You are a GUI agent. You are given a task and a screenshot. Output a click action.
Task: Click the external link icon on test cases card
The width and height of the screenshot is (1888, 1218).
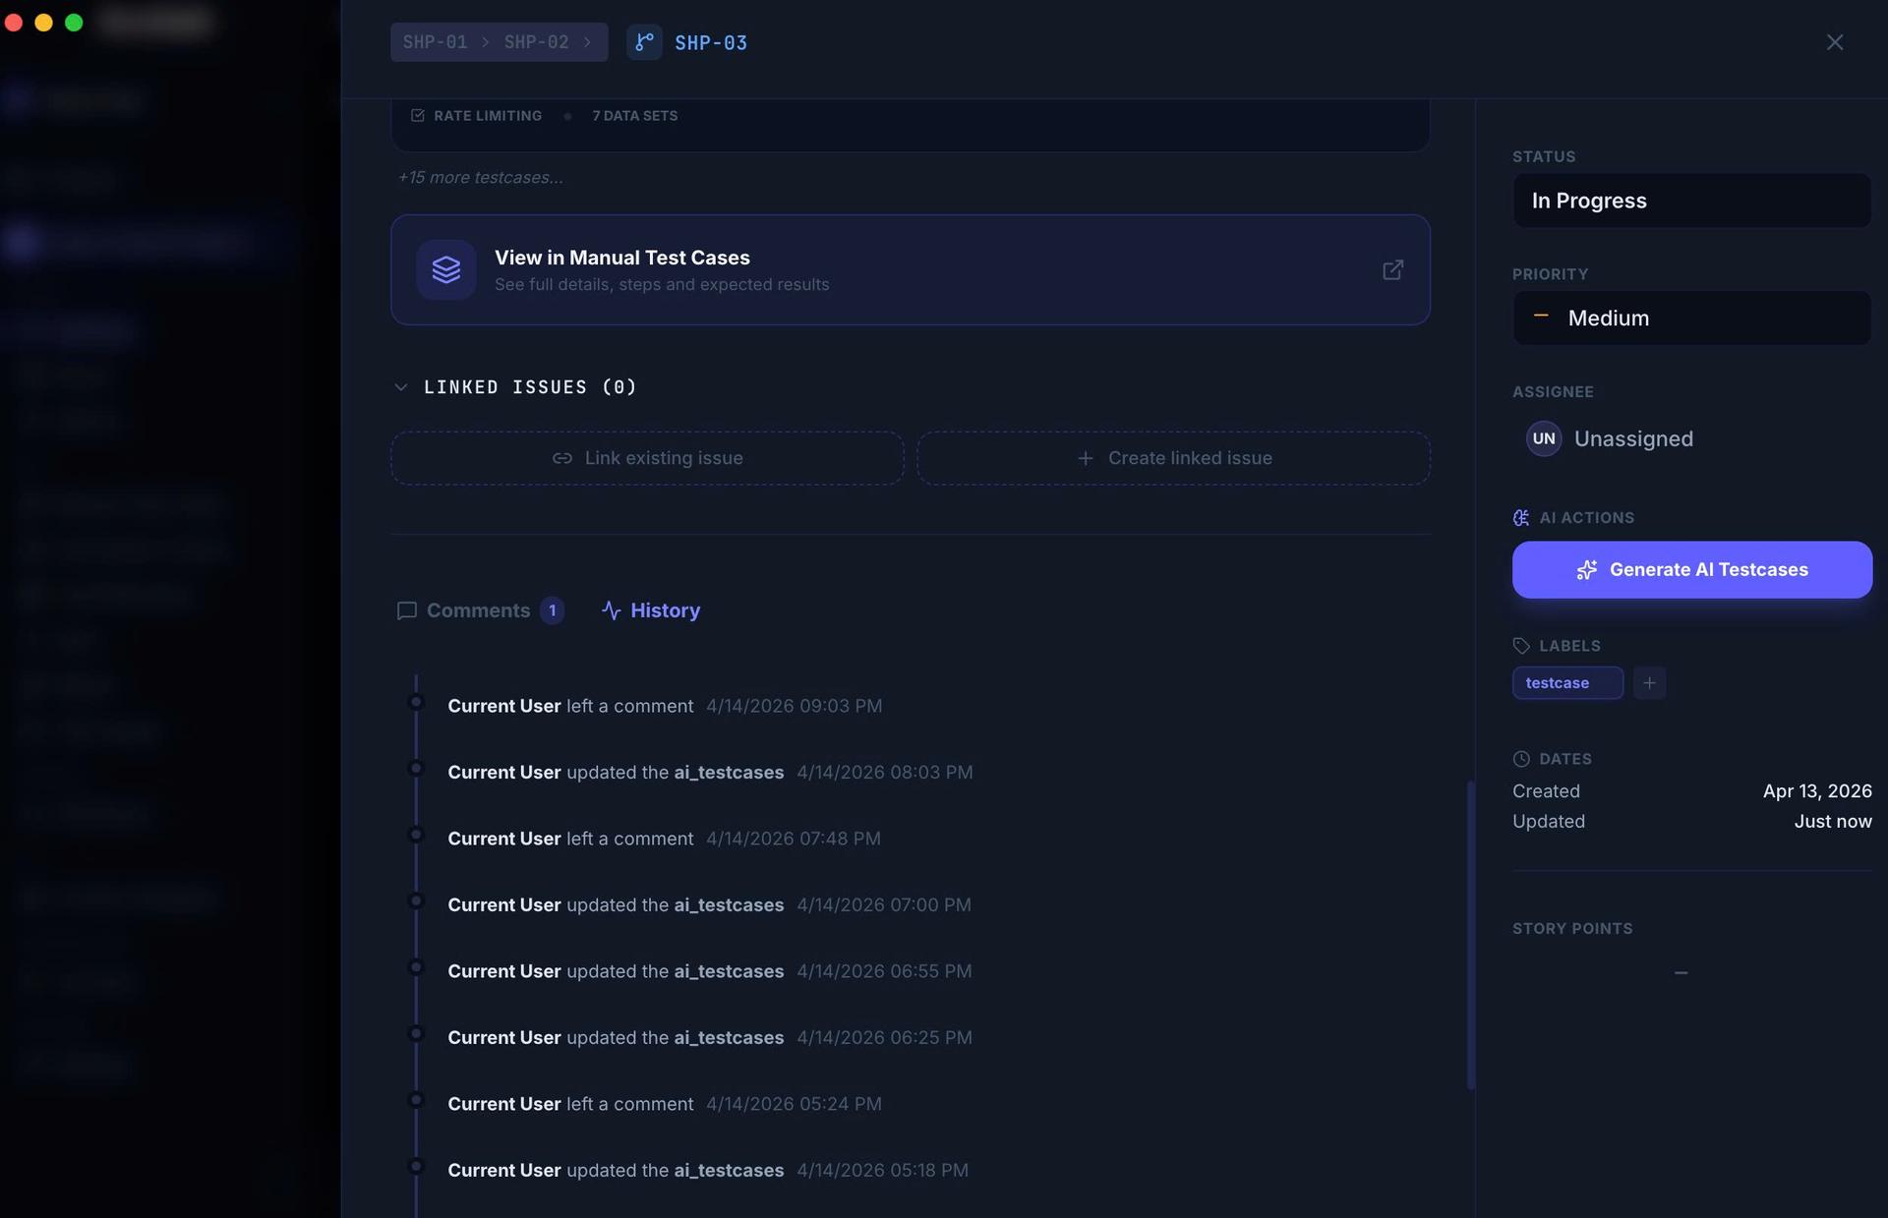click(1392, 269)
